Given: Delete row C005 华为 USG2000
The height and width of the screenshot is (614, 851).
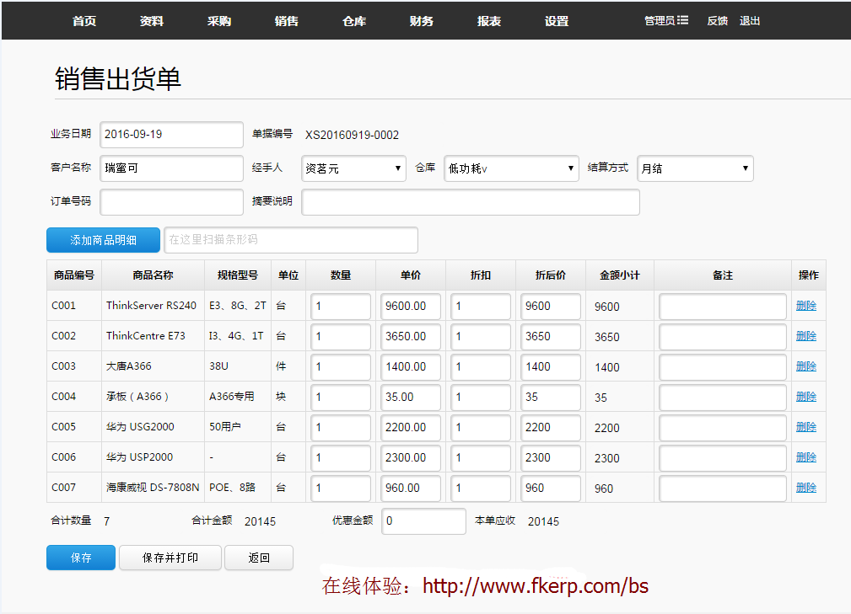Looking at the screenshot, I should pos(806,427).
